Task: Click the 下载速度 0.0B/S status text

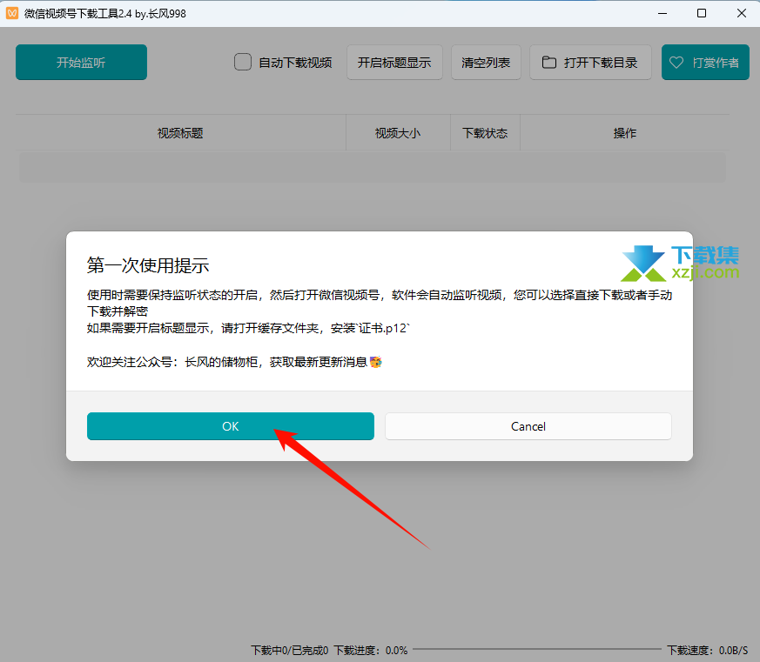Action: point(708,650)
